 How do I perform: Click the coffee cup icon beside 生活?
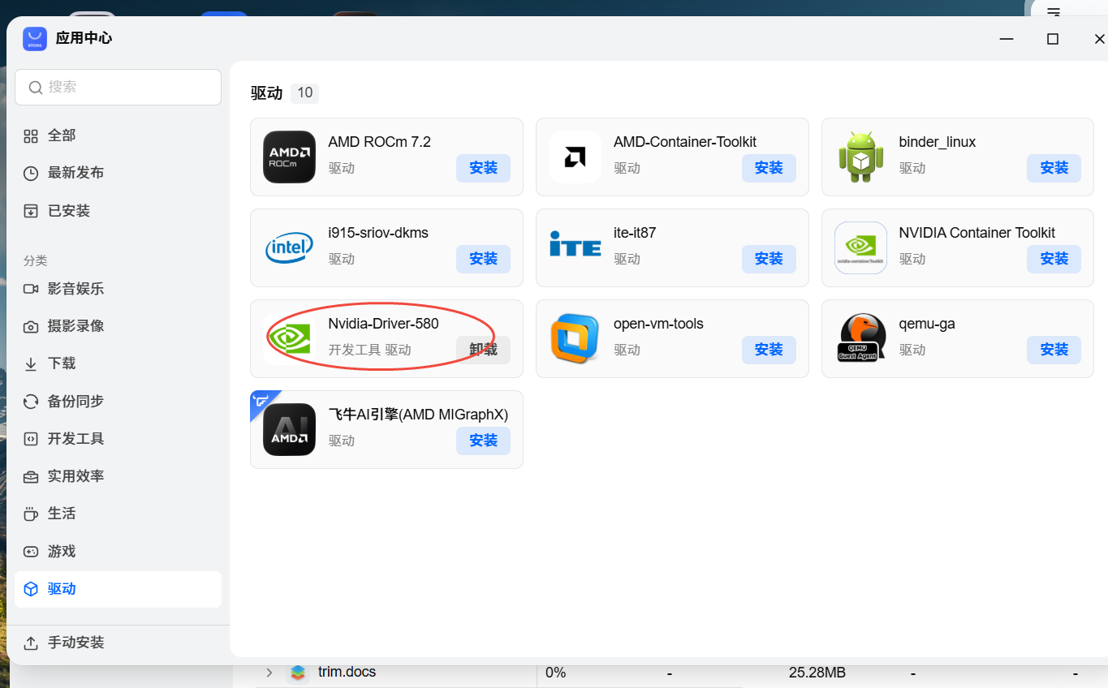(31, 514)
